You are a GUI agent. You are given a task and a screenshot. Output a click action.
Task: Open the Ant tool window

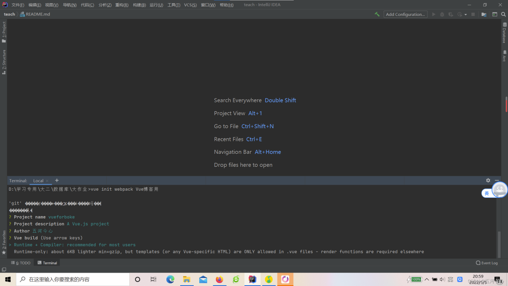tap(504, 55)
